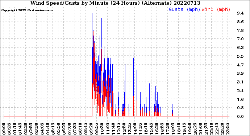Click the 22:10 time axis label
This screenshot has height=136, width=250.
pos(211,129)
